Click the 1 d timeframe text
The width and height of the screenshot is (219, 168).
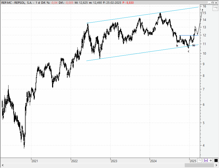point(38,3)
